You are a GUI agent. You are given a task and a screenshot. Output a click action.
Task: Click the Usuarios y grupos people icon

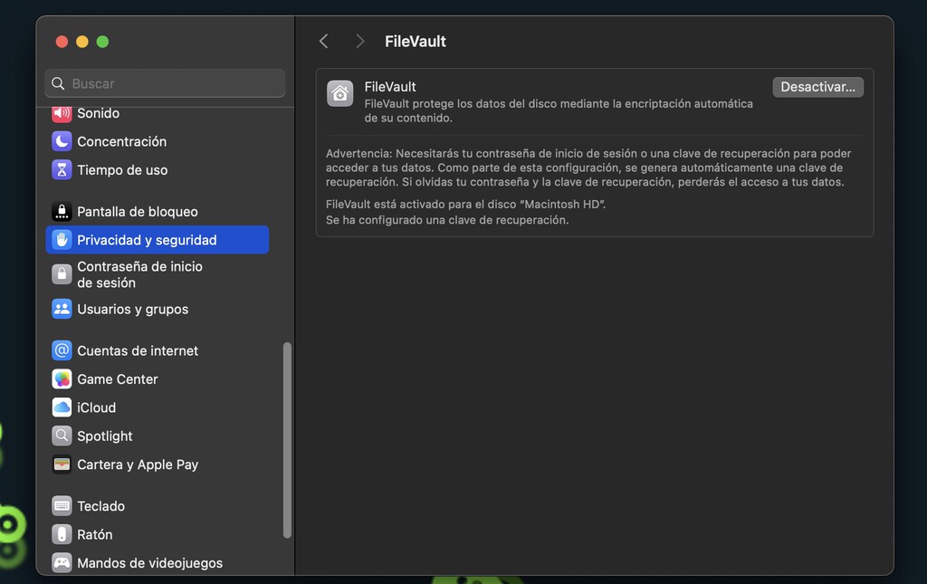pyautogui.click(x=62, y=309)
